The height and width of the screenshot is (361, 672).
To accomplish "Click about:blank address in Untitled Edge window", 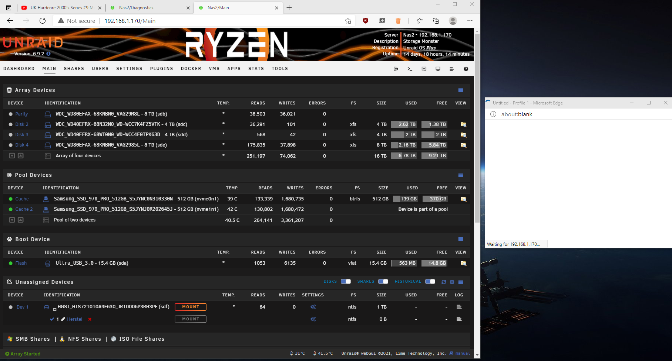I will [x=517, y=114].
